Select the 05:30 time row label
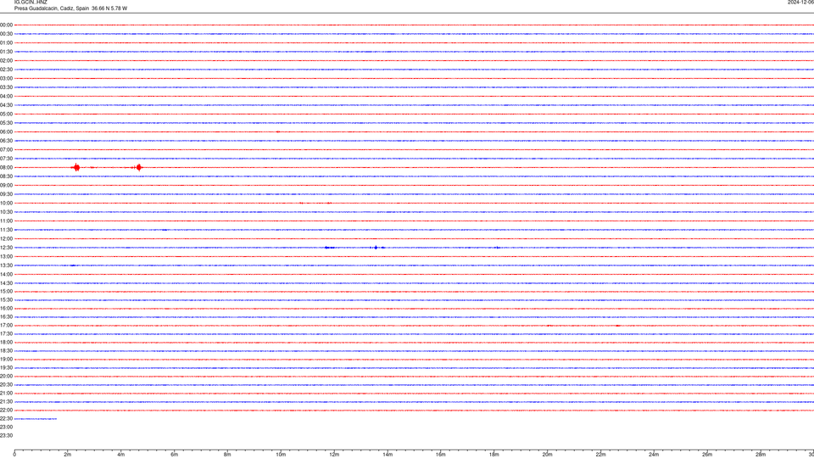Viewport: 814px width, 458px height. point(6,123)
